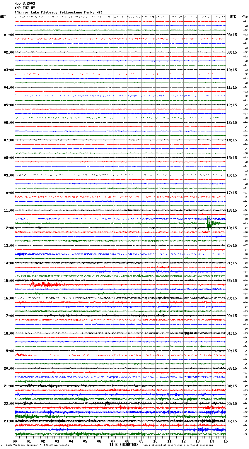
Task: Select the 05:00 MST row label
Action: coord(9,105)
